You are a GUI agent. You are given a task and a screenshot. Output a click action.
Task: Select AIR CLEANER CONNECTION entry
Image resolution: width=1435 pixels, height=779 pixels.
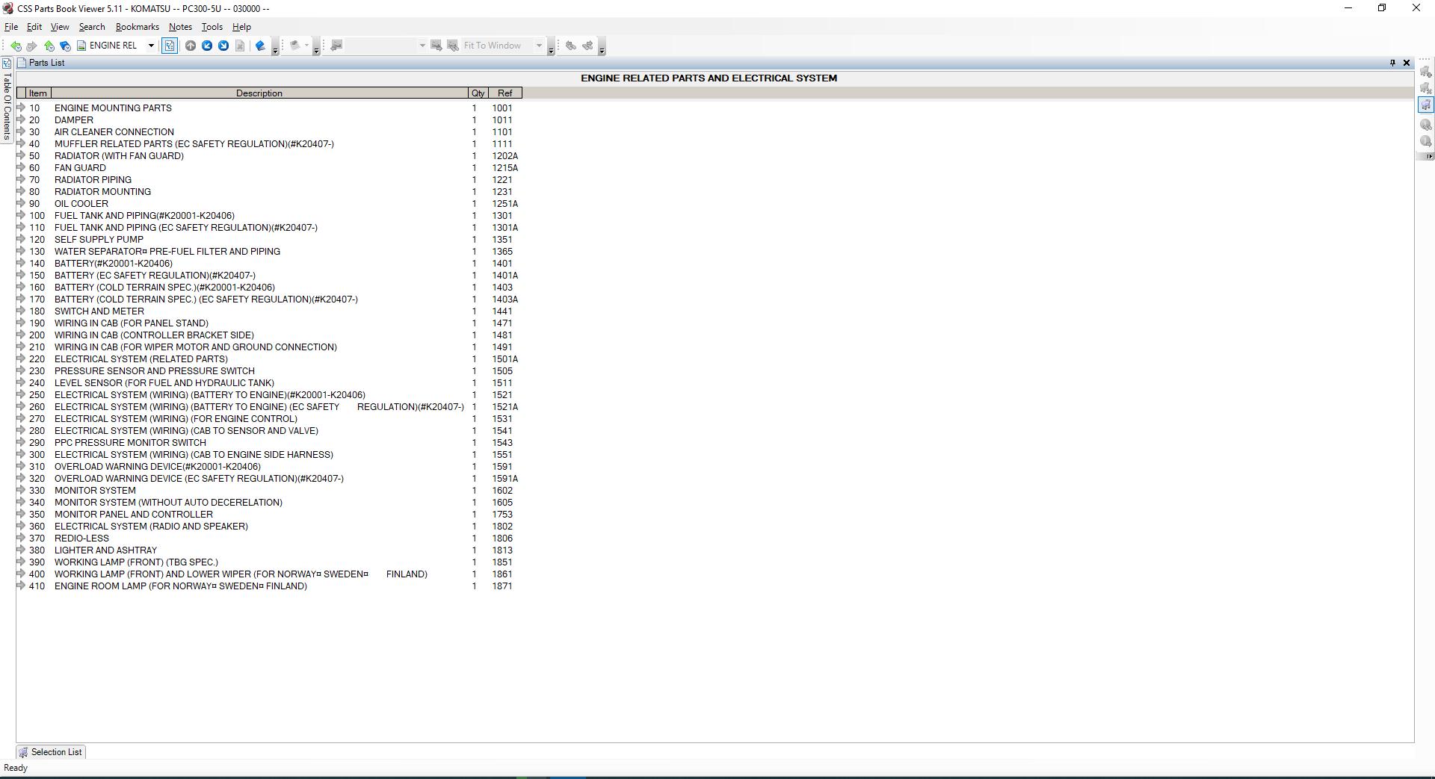pyautogui.click(x=114, y=132)
